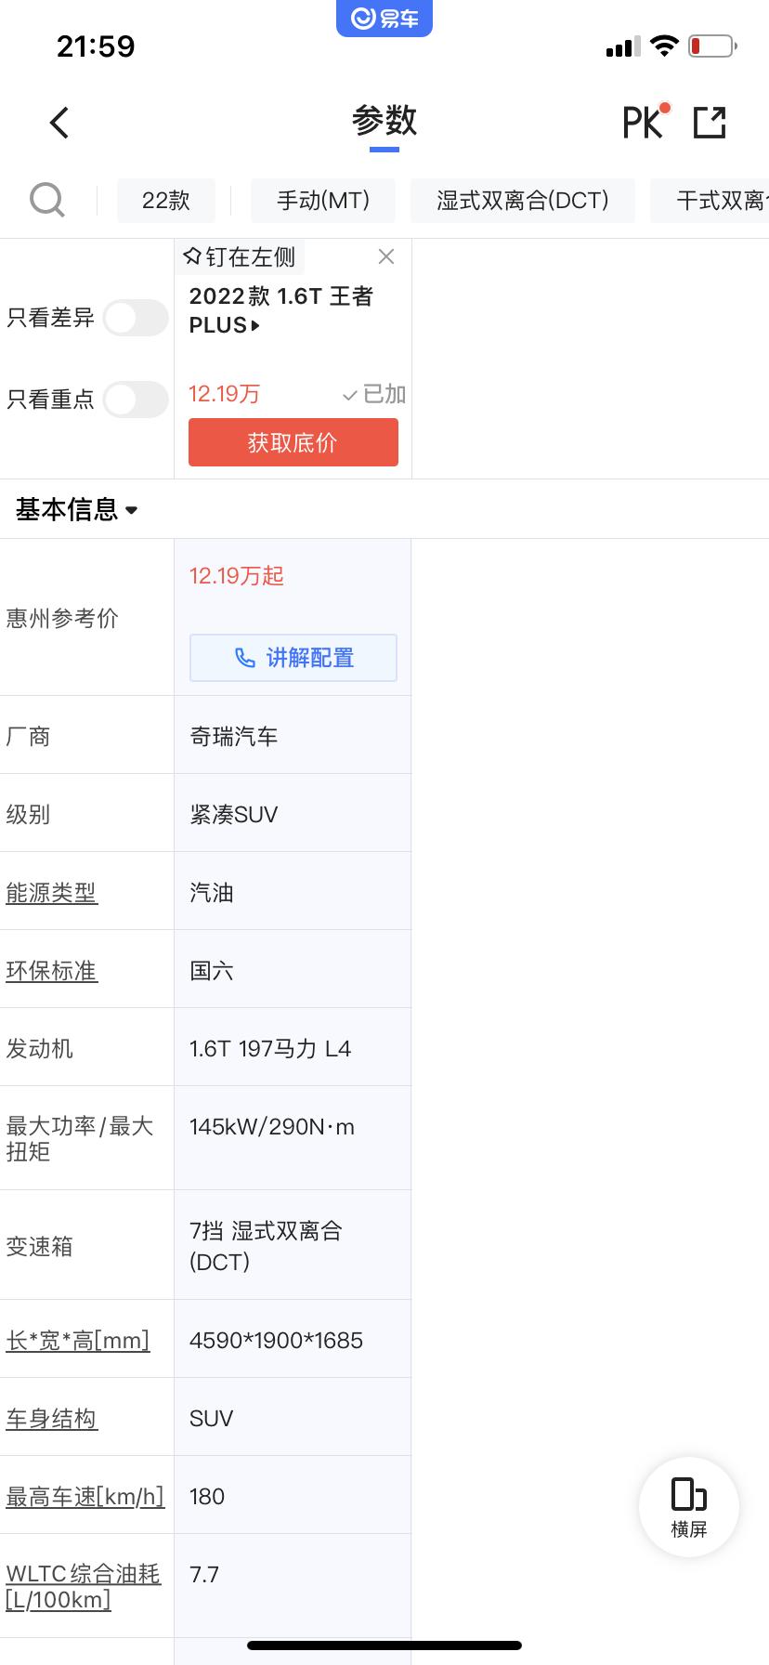The height and width of the screenshot is (1665, 769).
Task: Tap the 参数 tab title
Action: 384,121
